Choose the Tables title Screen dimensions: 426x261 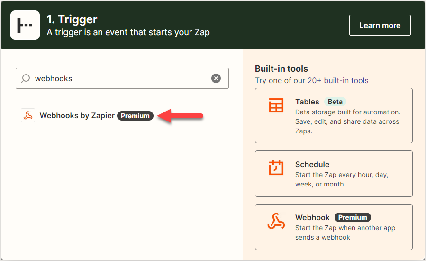307,102
